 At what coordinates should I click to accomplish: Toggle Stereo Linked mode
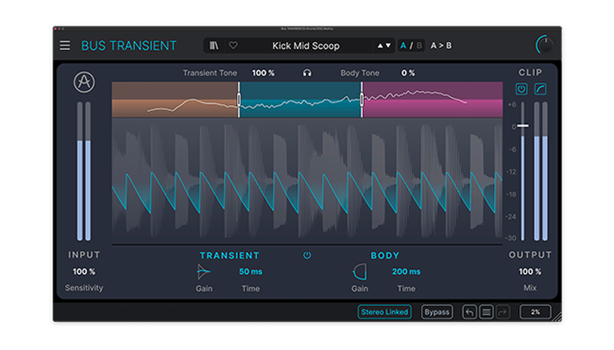coord(383,311)
